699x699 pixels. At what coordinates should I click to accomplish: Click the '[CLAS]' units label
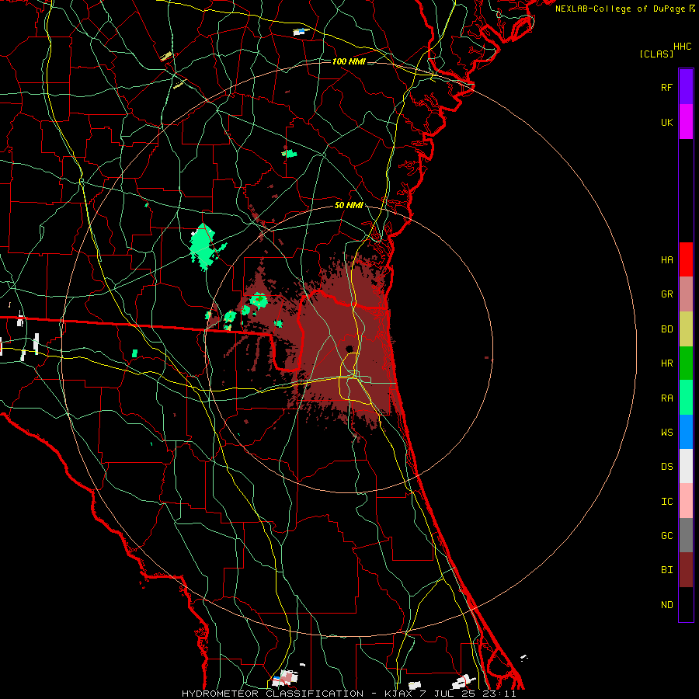click(x=656, y=54)
